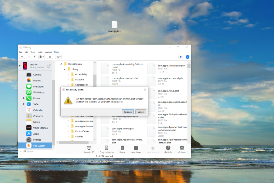Open the view layout dropdown

pos(41,57)
